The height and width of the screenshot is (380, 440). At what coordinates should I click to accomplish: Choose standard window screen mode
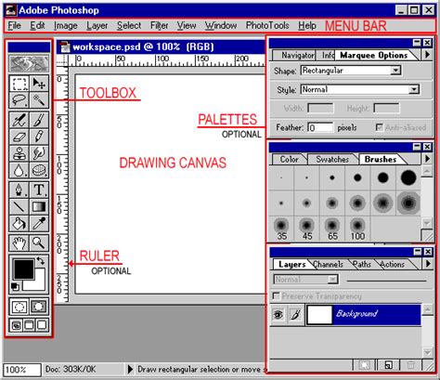[x=16, y=325]
